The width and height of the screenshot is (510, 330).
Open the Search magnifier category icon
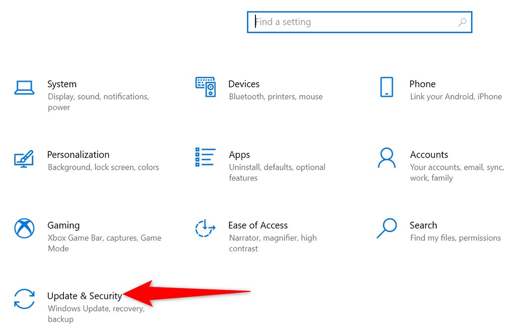(x=386, y=228)
